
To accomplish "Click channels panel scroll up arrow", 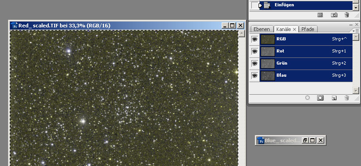I will point(356,37).
